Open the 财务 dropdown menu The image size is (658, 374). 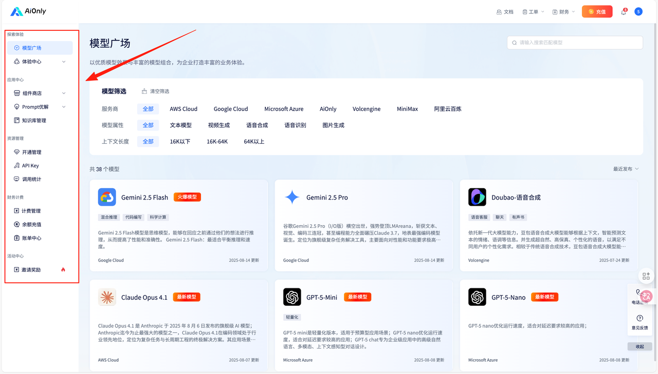click(563, 12)
